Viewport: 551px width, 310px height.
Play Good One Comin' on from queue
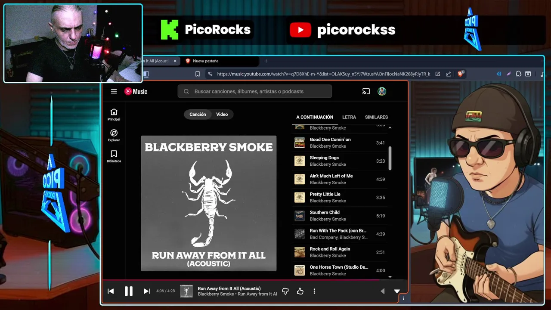point(340,143)
